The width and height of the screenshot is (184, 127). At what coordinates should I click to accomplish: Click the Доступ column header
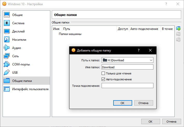pos(123,29)
